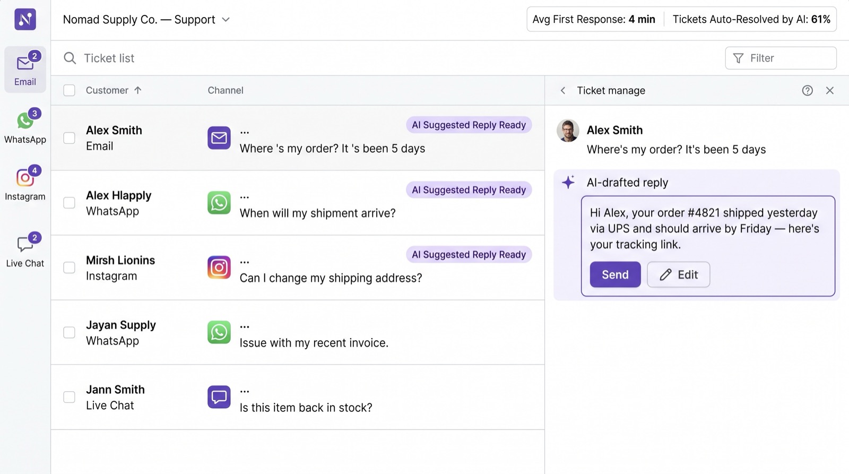Go to the Live Chat channel

click(25, 250)
